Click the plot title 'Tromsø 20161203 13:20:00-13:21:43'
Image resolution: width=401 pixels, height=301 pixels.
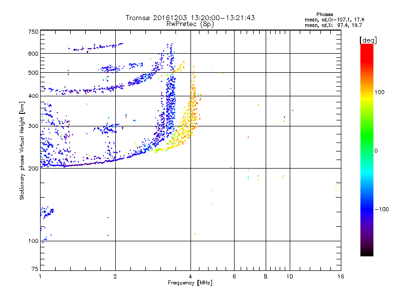[x=190, y=18]
